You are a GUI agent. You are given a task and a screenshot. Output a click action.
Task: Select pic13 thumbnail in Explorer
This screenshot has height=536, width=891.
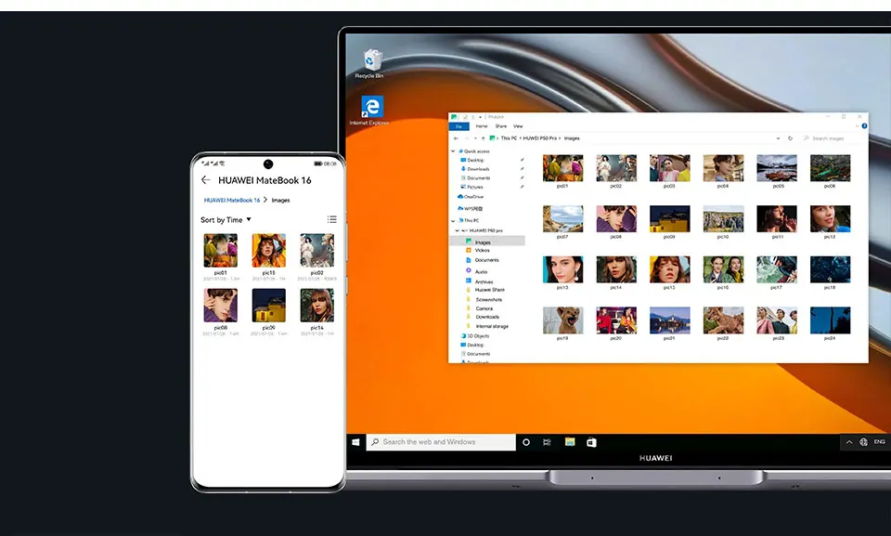point(562,269)
